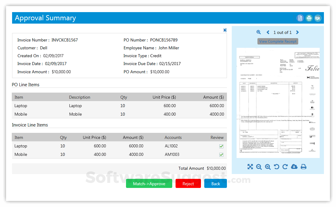Open View Complete Receipt
Screen dimensions: 336x207
click(278, 41)
